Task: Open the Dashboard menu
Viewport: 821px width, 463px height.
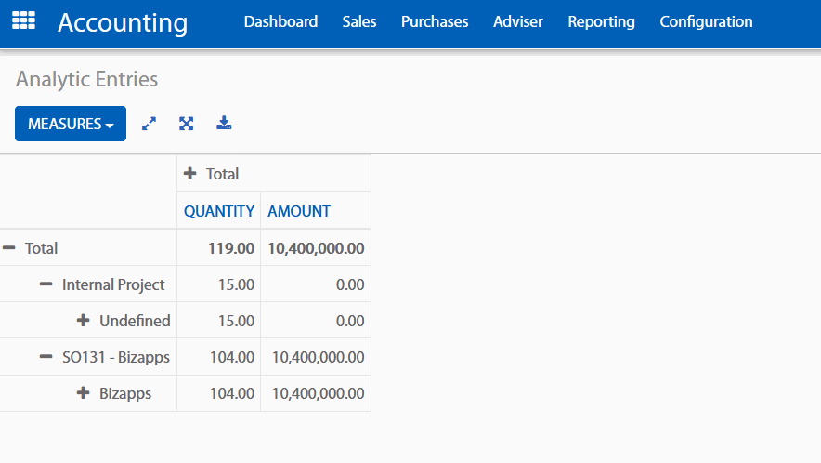Action: pyautogui.click(x=280, y=21)
